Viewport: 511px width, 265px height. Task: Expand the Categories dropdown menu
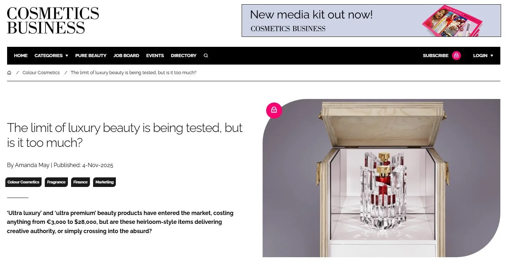click(51, 56)
